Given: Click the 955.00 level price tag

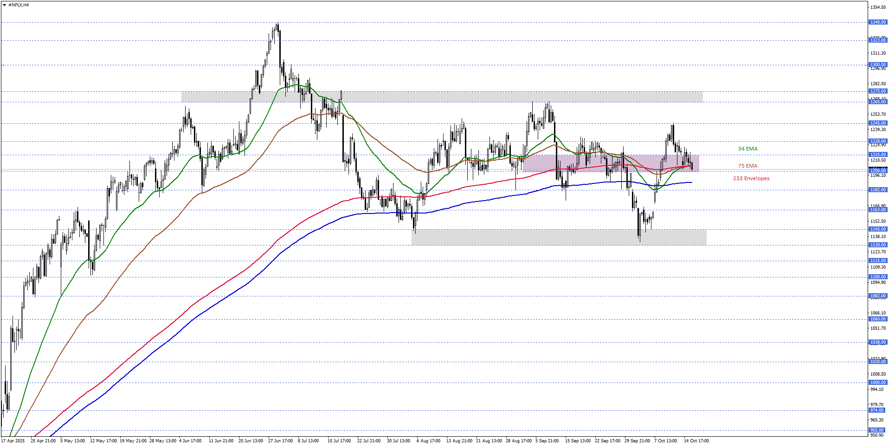Looking at the screenshot, I should click(x=878, y=430).
